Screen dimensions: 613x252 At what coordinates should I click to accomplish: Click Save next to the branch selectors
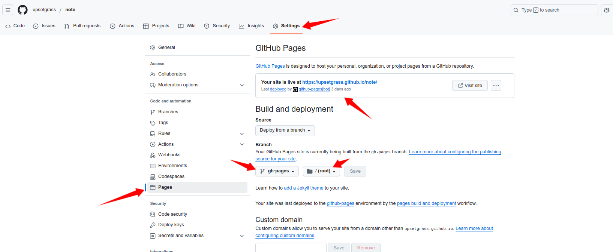355,171
